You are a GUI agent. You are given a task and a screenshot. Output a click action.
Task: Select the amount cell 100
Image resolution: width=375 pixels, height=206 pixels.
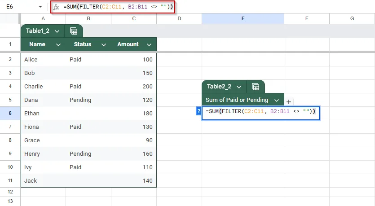pyautogui.click(x=134, y=60)
